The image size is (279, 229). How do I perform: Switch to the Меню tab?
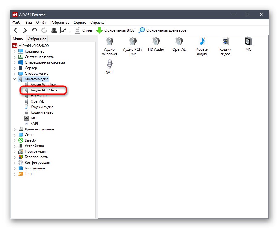(18, 38)
